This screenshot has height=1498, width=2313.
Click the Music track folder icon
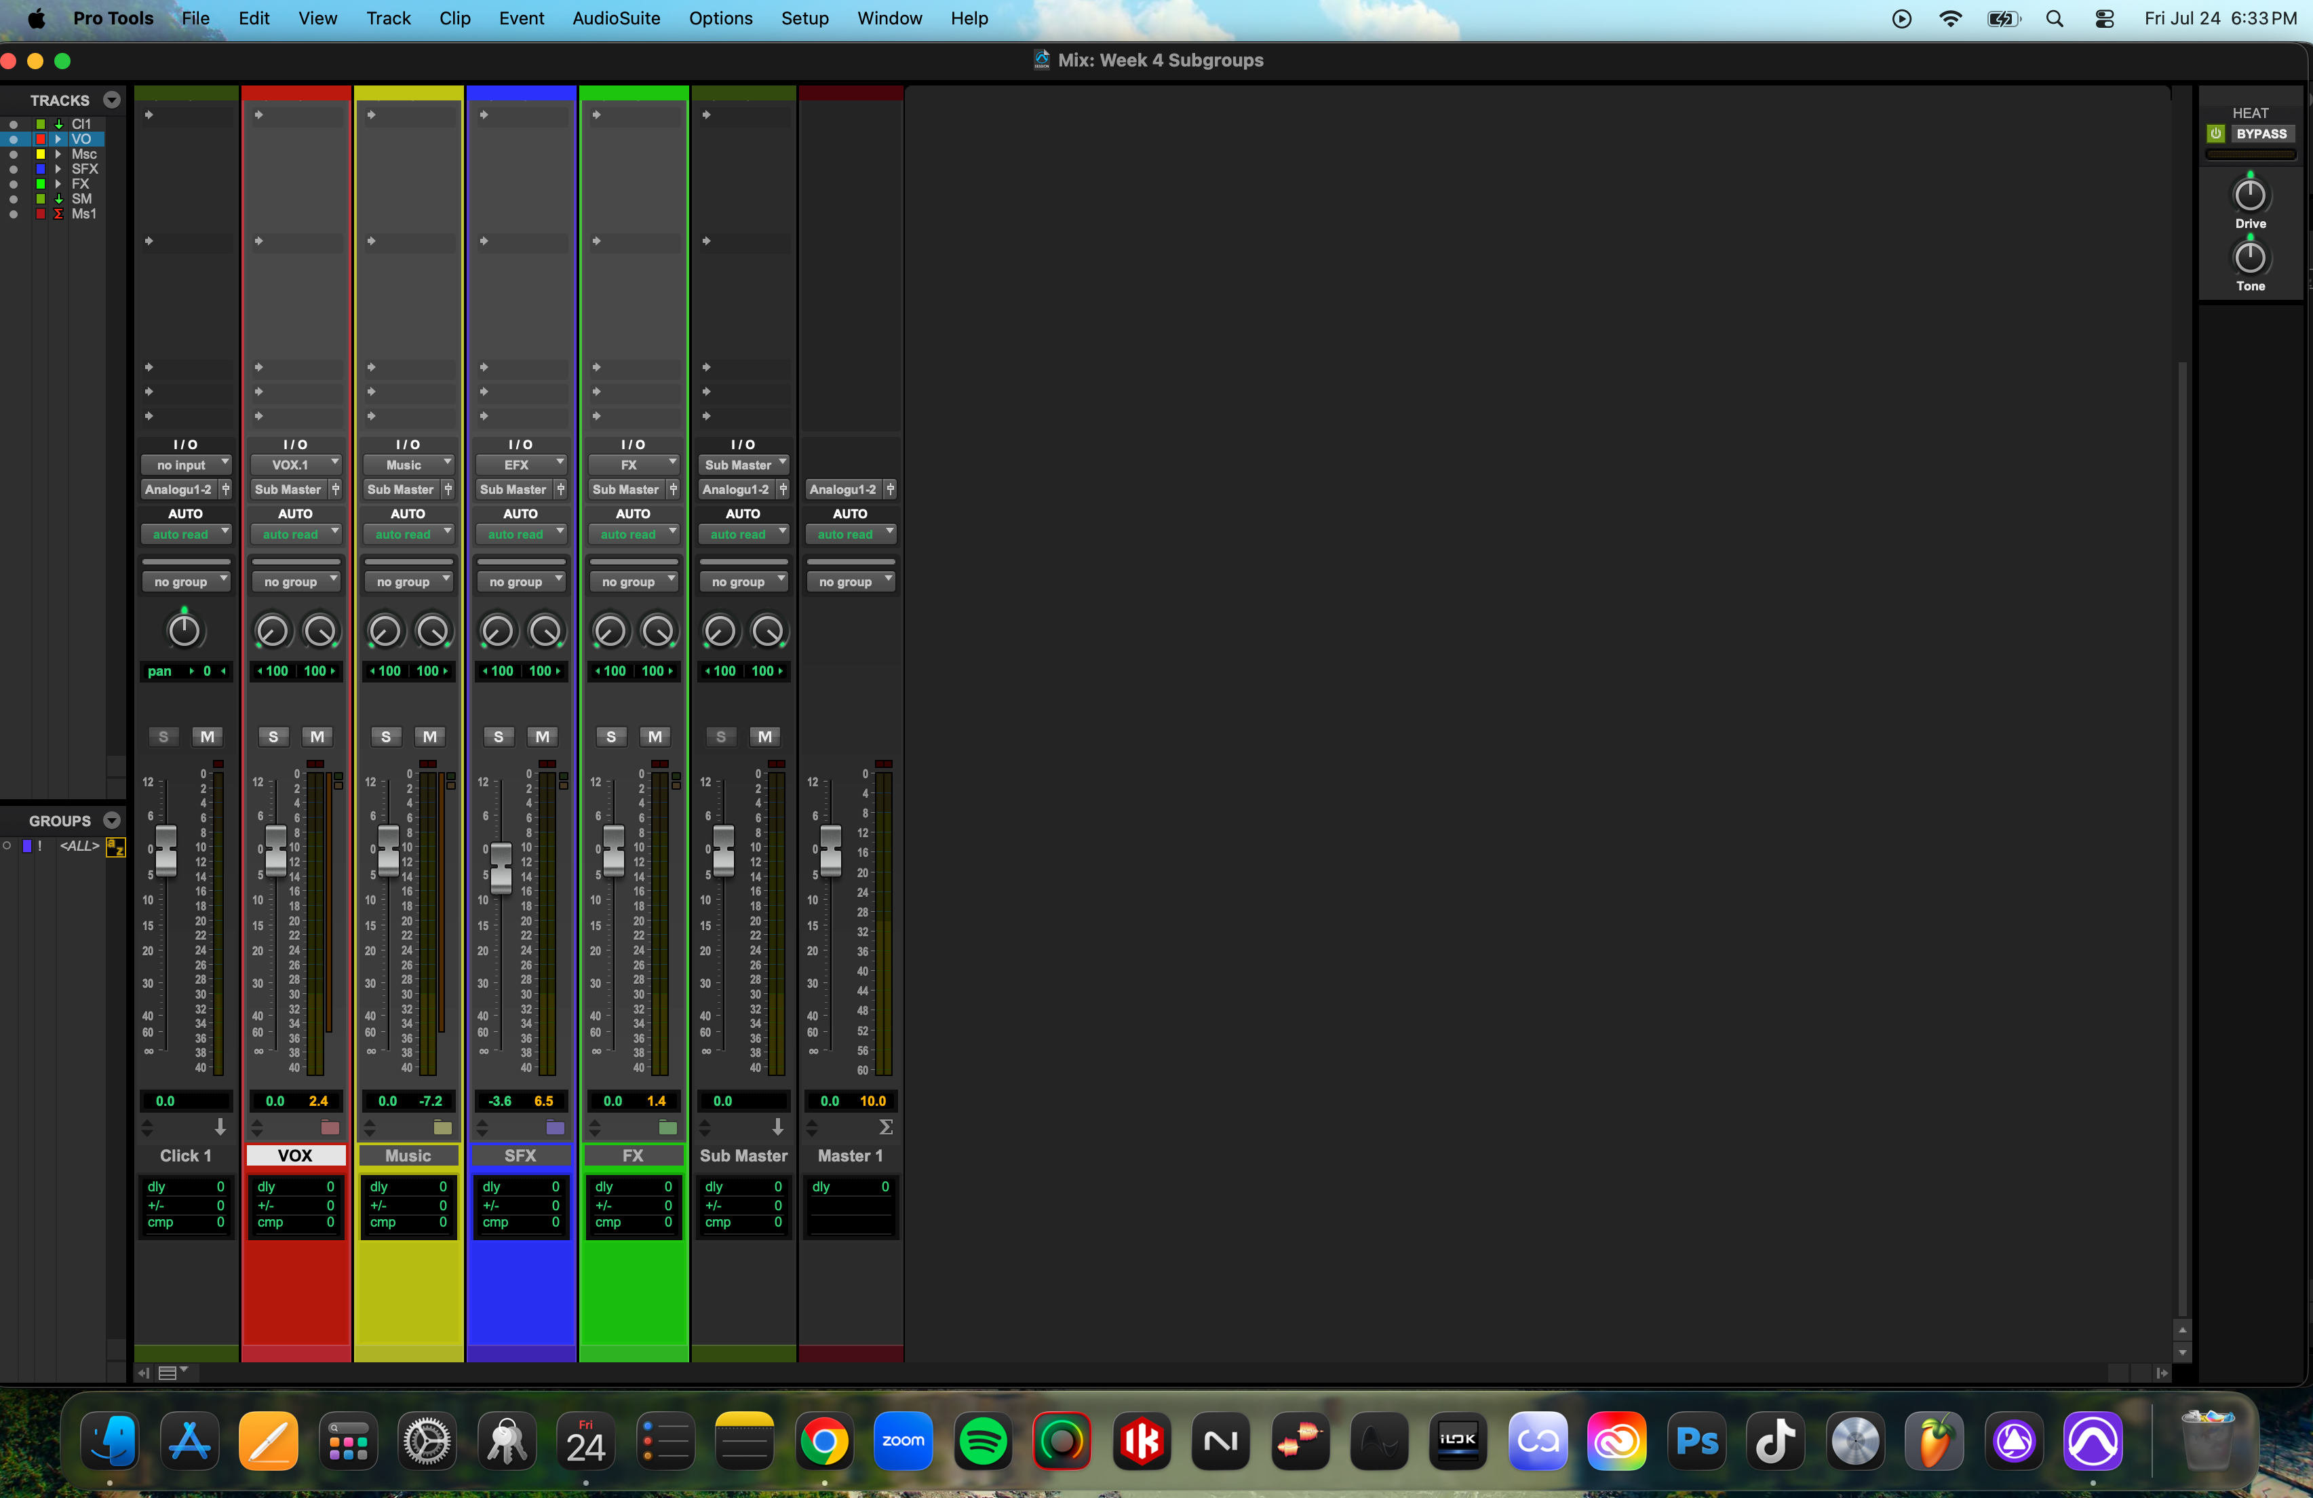(x=442, y=1128)
